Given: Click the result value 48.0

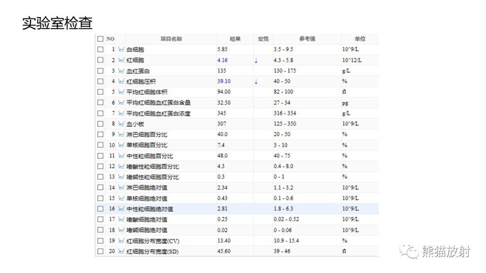Looking at the screenshot, I should 222,155.
